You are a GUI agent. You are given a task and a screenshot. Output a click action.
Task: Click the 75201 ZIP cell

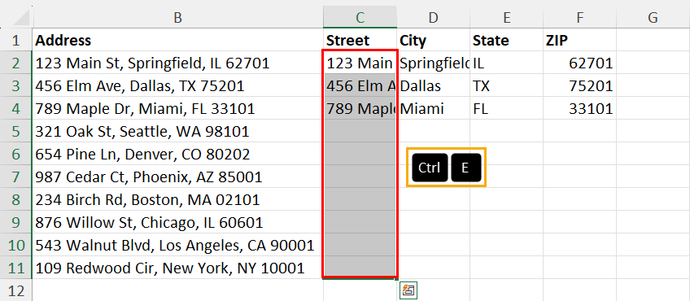point(579,85)
